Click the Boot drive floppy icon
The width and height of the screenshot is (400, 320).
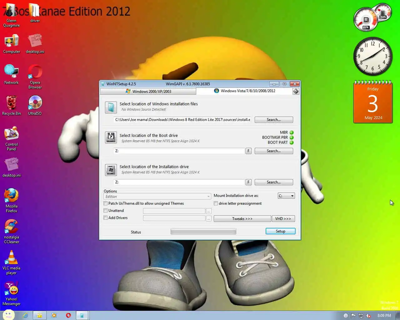(111, 137)
